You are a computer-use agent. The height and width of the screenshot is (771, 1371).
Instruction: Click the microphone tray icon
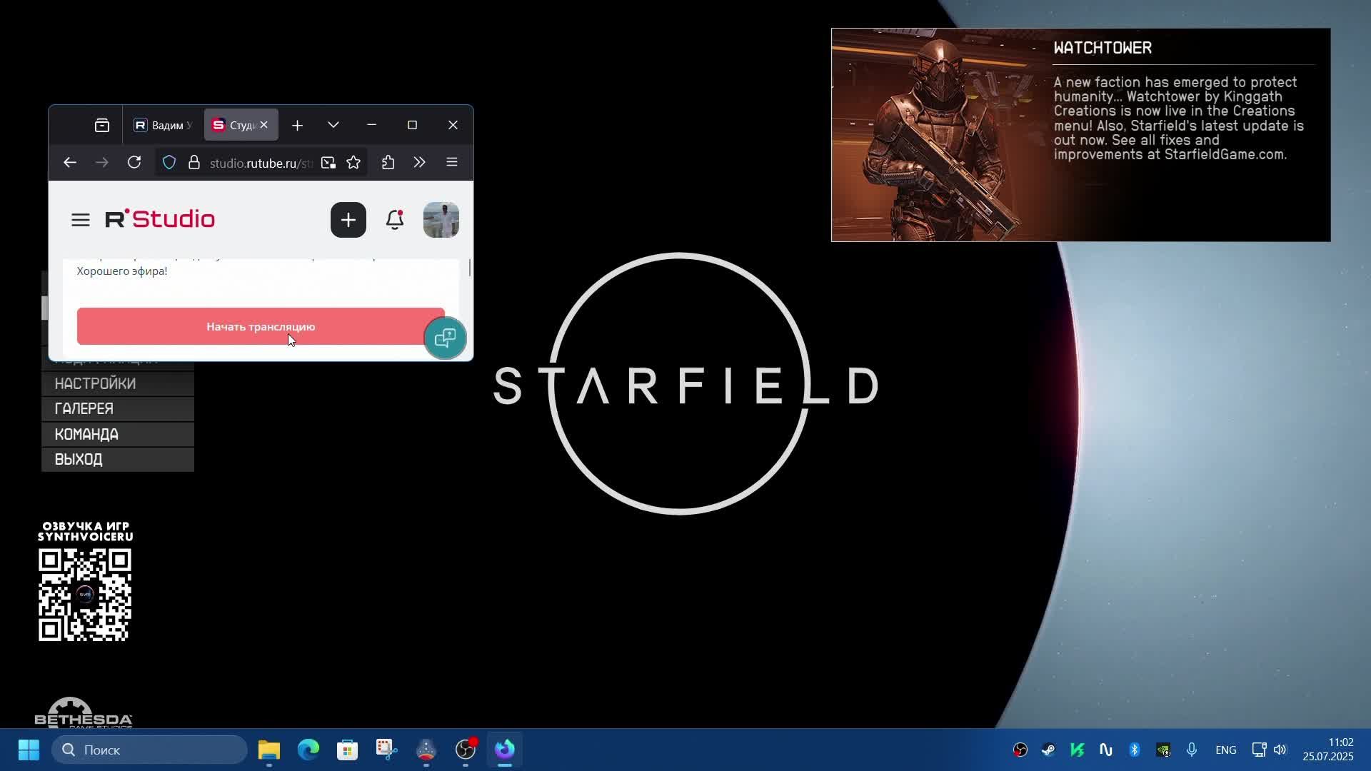1192,750
